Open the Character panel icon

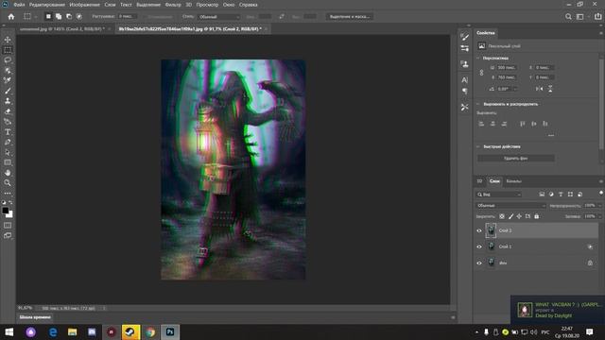pyautogui.click(x=464, y=79)
